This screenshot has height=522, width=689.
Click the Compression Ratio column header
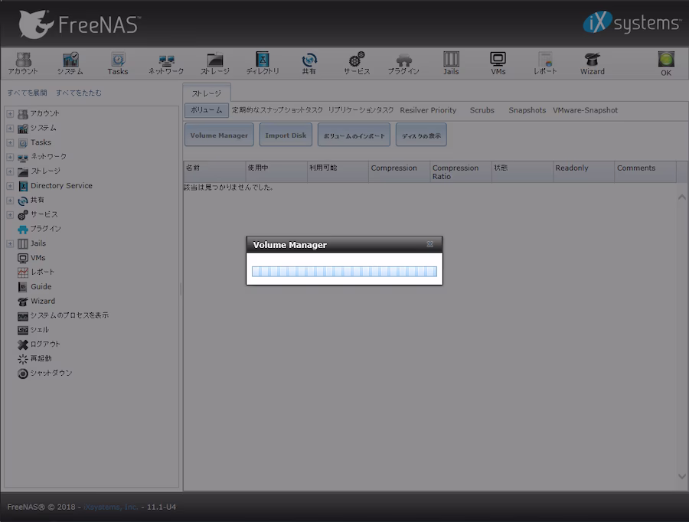pyautogui.click(x=461, y=171)
